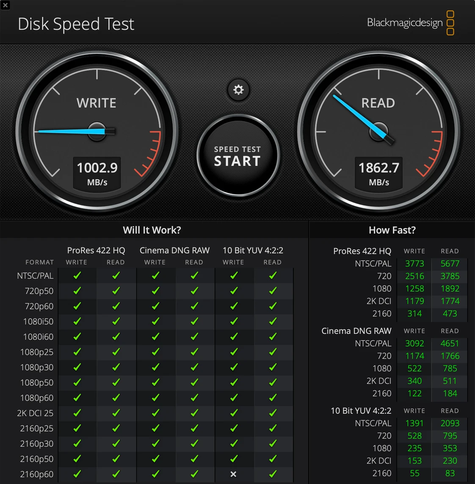The image size is (475, 484).
Task: Click 2K DCI 25 Cinema DNG read checkmark
Action: [194, 413]
